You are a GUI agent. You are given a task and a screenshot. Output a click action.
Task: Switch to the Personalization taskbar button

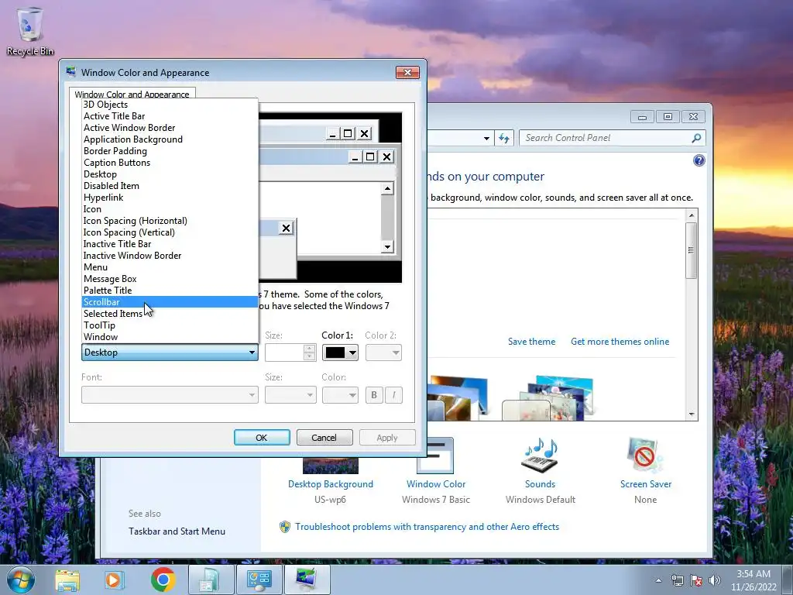tap(307, 580)
